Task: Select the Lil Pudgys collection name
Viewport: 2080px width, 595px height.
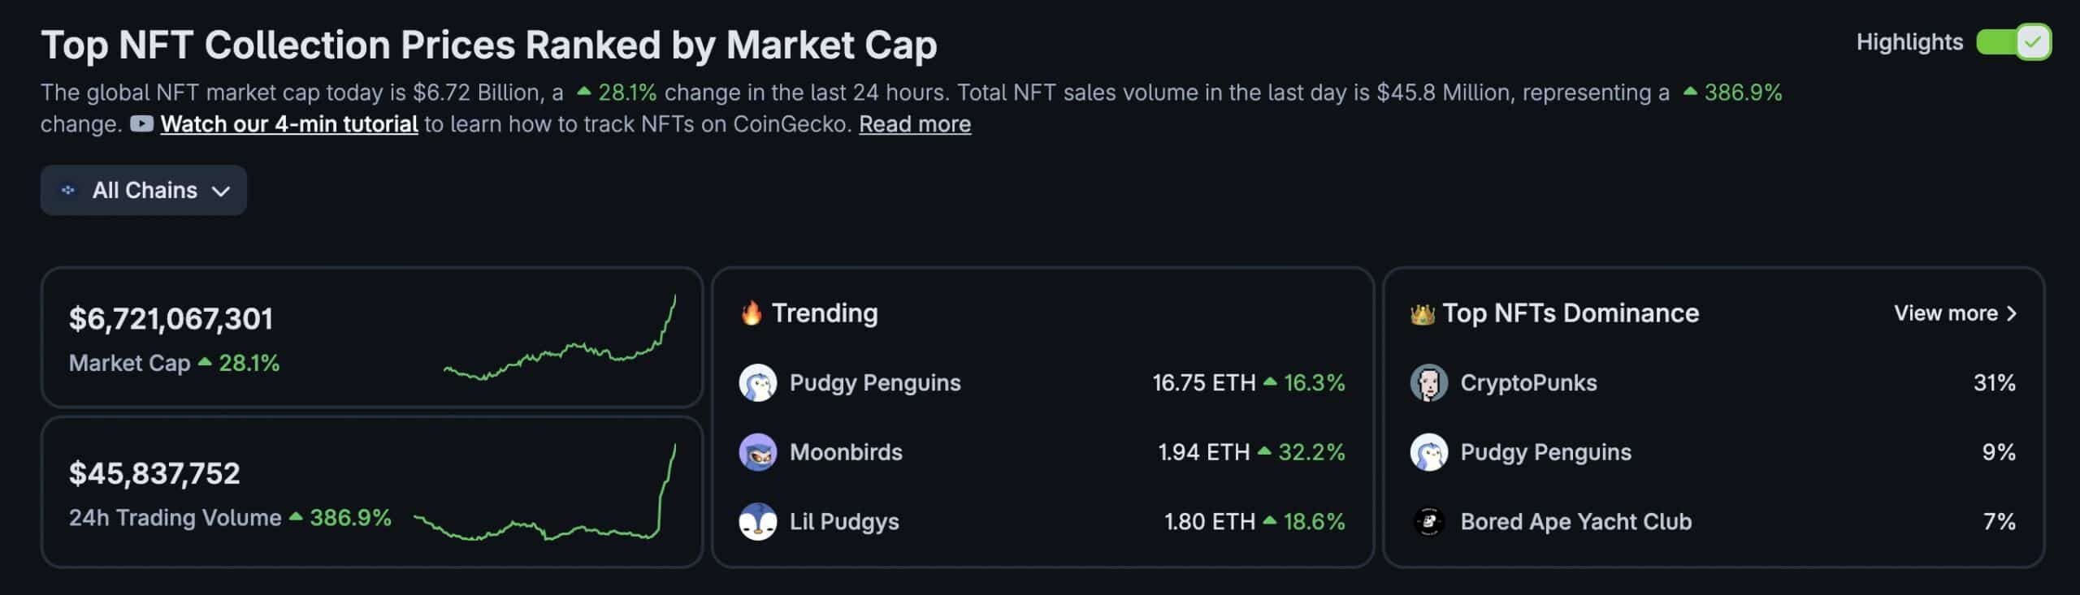Action: coord(844,521)
